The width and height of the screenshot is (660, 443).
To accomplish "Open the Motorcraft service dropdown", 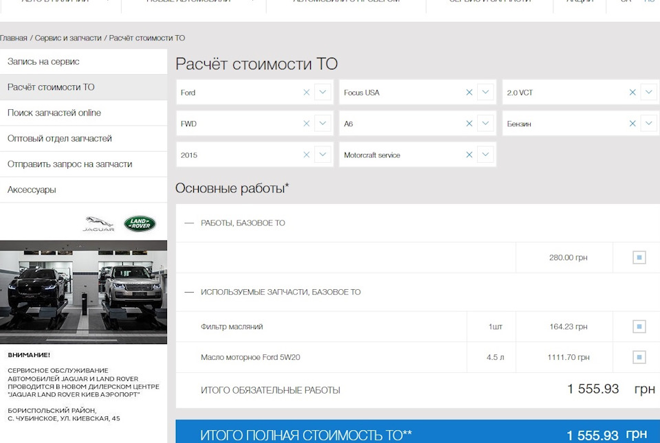I will (x=485, y=155).
